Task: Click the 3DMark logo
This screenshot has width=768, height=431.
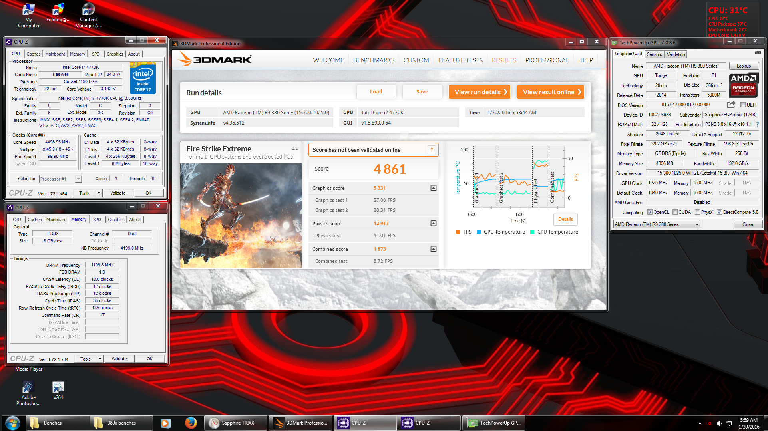Action: pyautogui.click(x=215, y=59)
